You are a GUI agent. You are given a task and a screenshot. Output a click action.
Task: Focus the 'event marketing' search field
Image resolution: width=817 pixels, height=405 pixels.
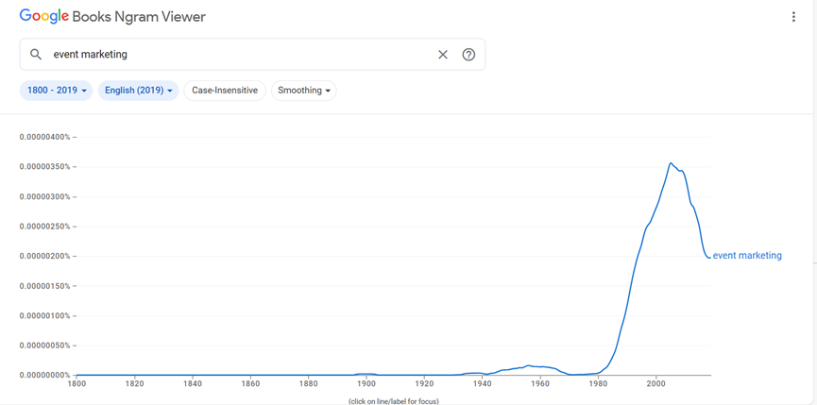point(236,55)
